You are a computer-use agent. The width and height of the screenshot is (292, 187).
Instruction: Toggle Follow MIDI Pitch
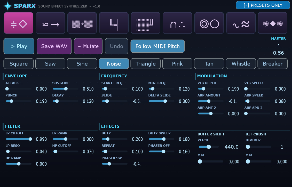pos(157,46)
